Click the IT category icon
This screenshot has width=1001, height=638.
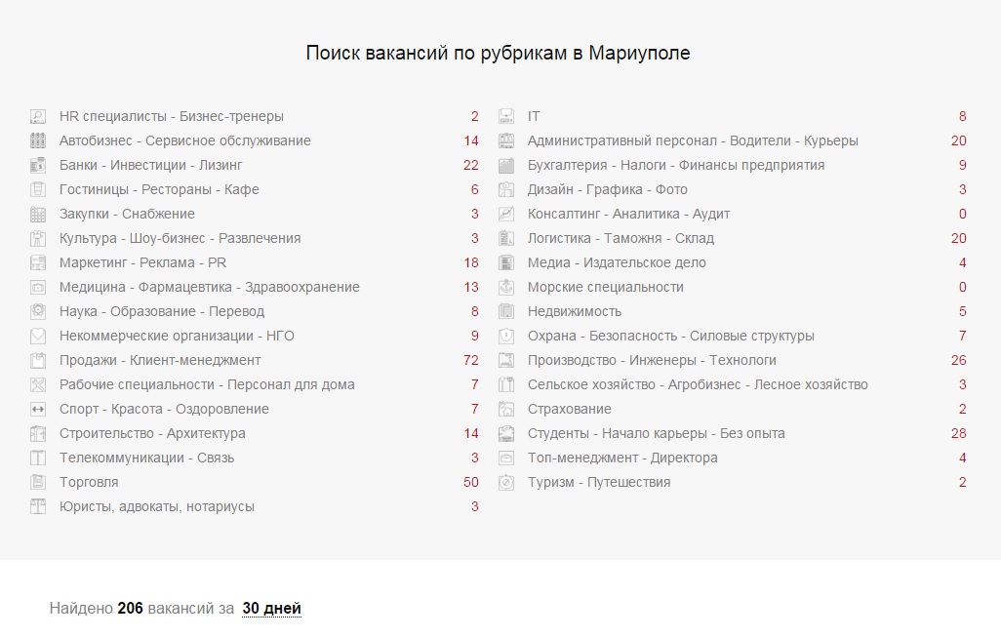(x=506, y=116)
